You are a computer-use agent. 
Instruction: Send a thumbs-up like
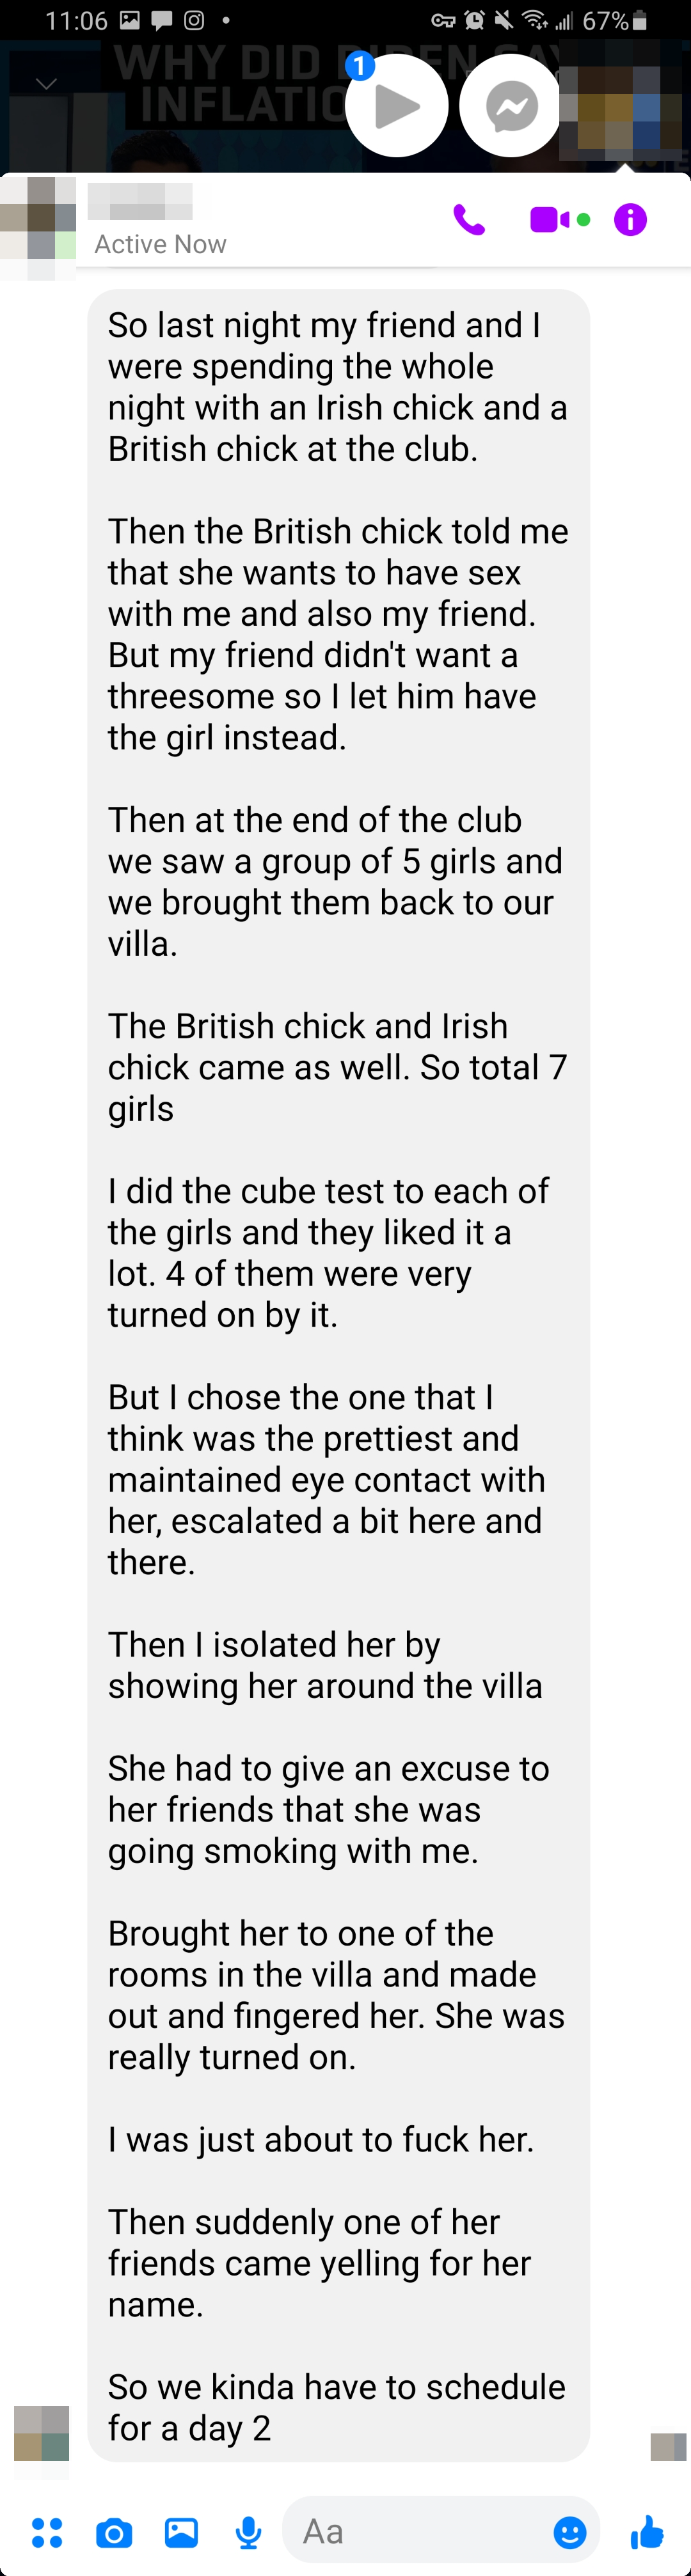(648, 2532)
